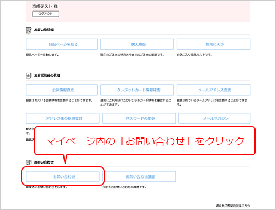
Task: Click description 今までのお問い合わせの履歴です。
Action: tap(124, 187)
